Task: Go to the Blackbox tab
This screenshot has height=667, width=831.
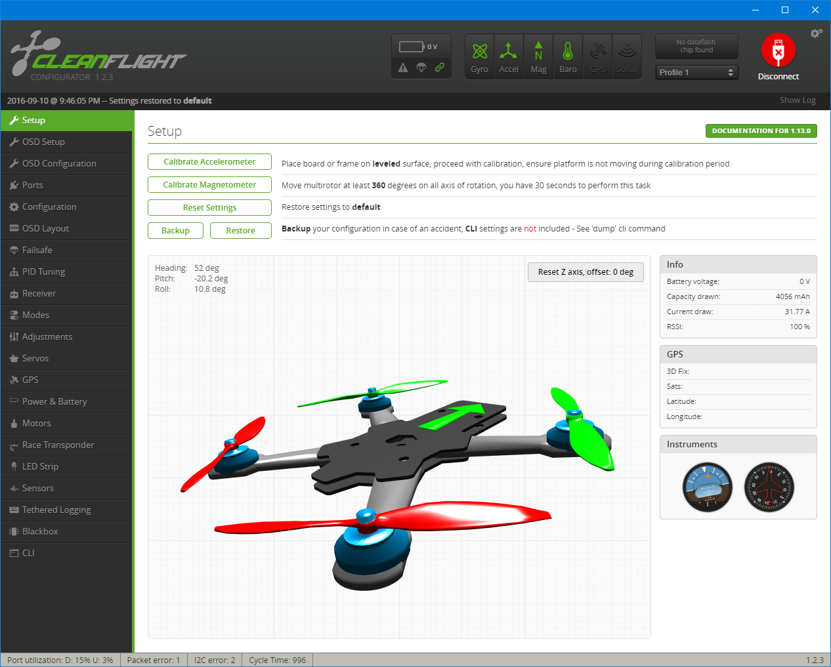Action: 66,532
